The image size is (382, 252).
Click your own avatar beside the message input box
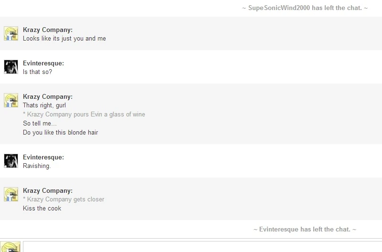11,247
